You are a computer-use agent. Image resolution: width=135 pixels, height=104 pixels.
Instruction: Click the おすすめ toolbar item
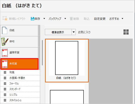click(114, 19)
